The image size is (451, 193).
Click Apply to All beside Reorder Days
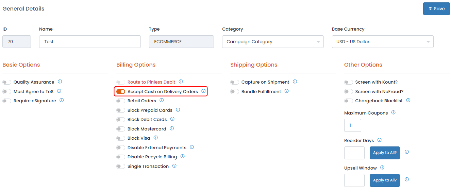pos(385,153)
